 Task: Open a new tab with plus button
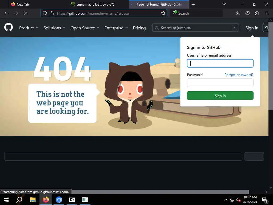(193, 5)
